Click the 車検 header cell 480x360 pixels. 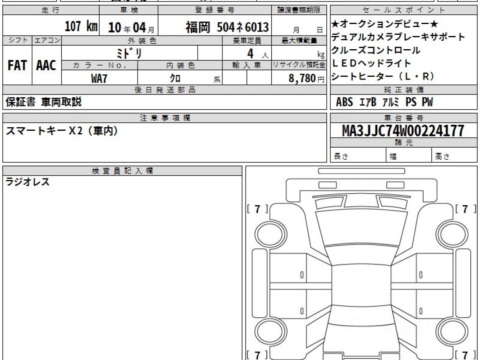[129, 10]
